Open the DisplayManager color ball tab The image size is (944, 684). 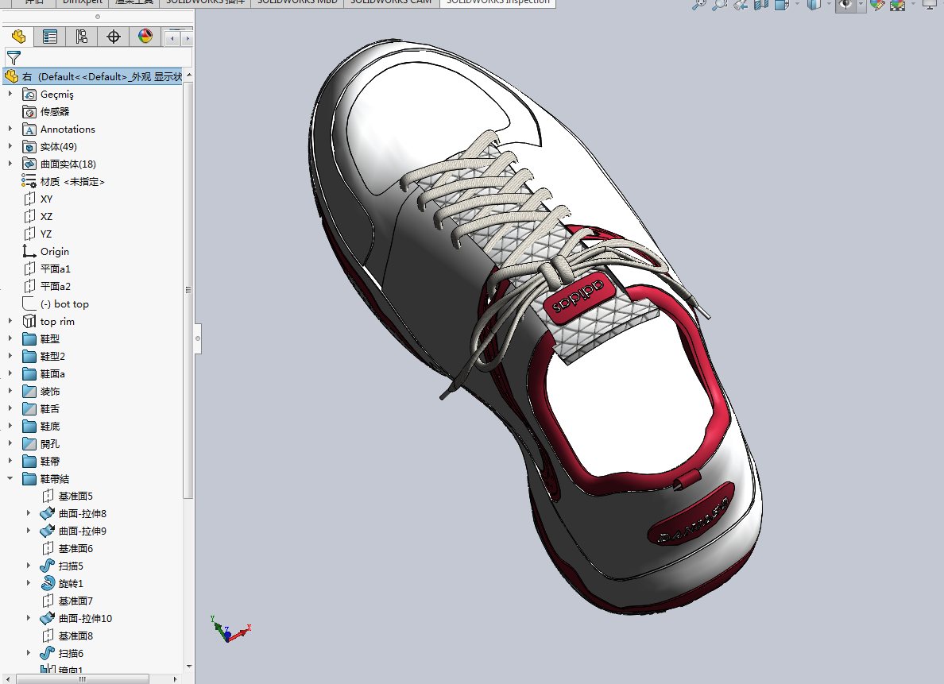(145, 37)
